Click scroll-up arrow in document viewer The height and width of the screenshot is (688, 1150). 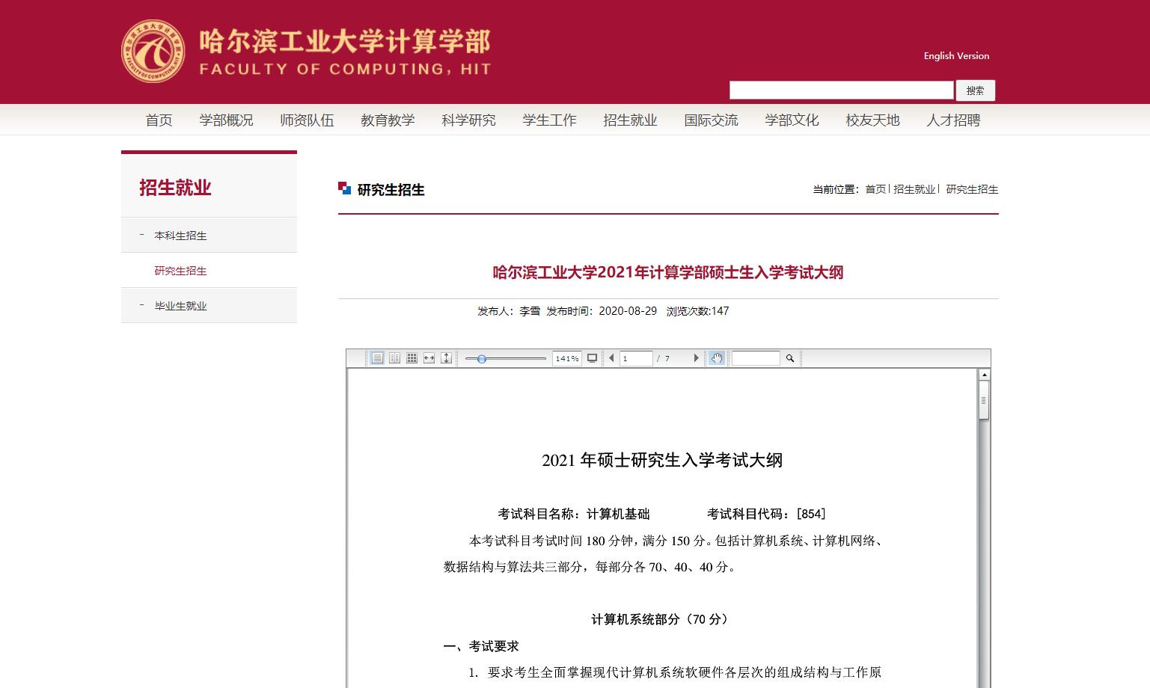coord(984,375)
